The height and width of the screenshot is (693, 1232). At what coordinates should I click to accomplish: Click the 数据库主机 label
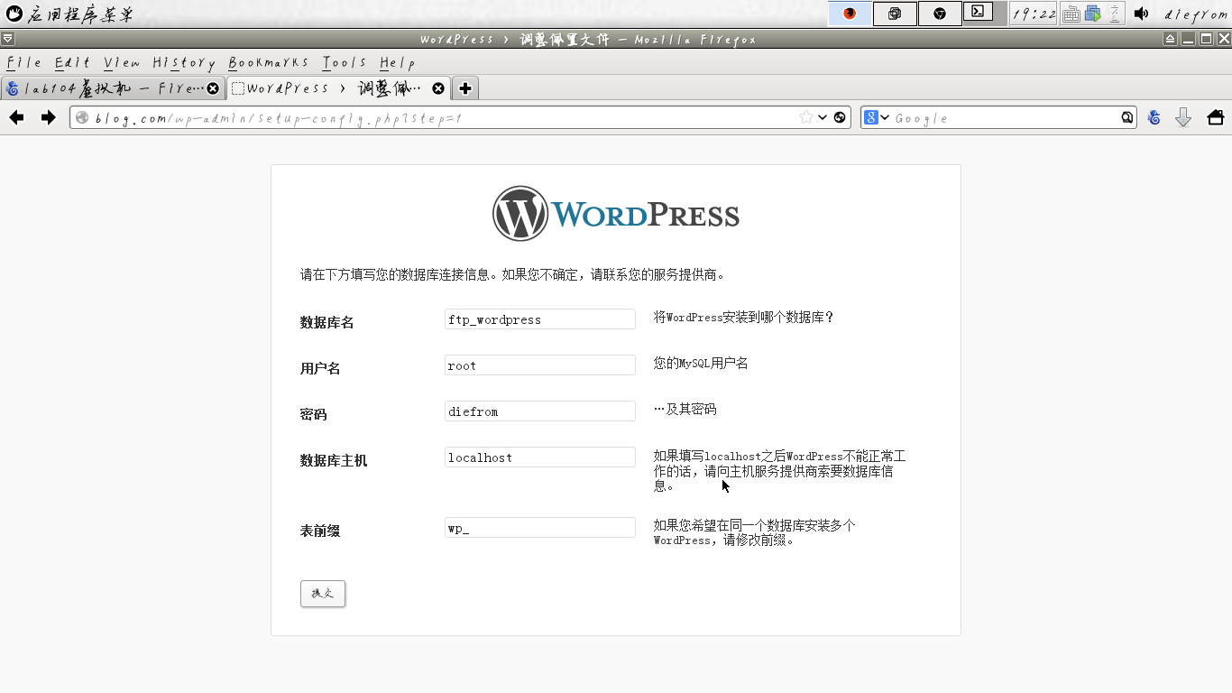(x=334, y=460)
